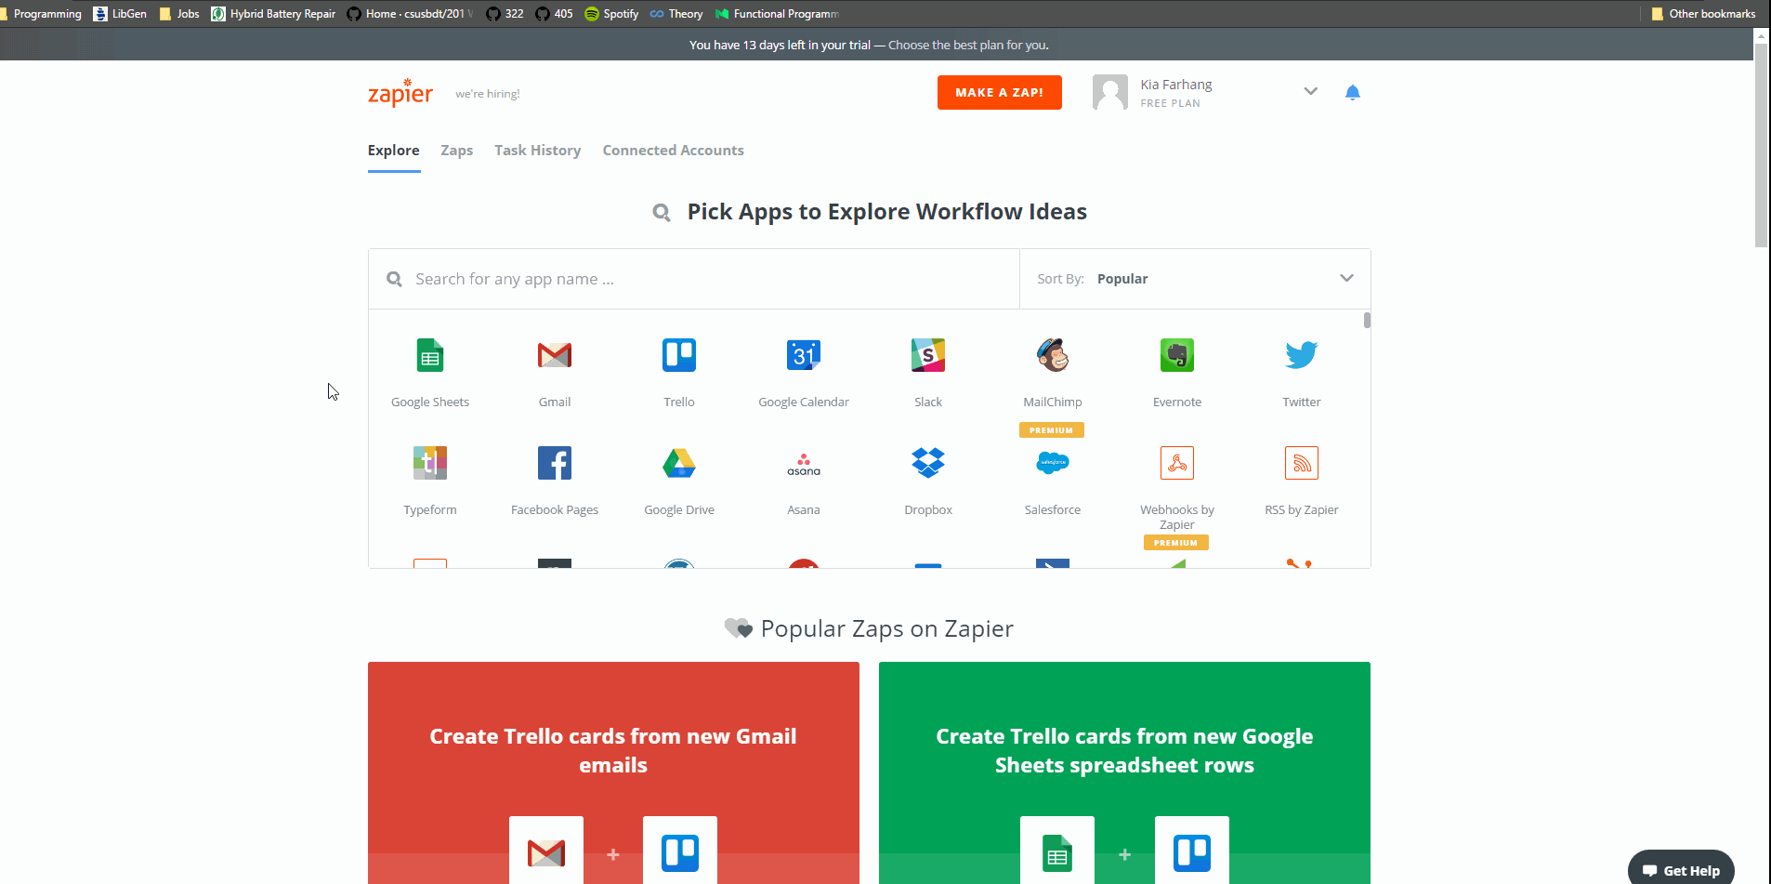Open the Other bookmarks folder
Viewport: 1771px width, 884px height.
(x=1703, y=14)
